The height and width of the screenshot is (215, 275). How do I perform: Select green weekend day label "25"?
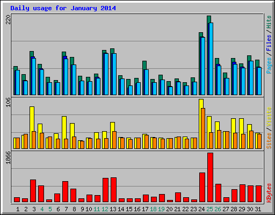coord(209,209)
